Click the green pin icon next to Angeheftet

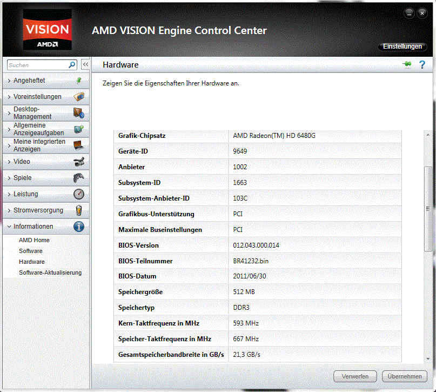(79, 81)
